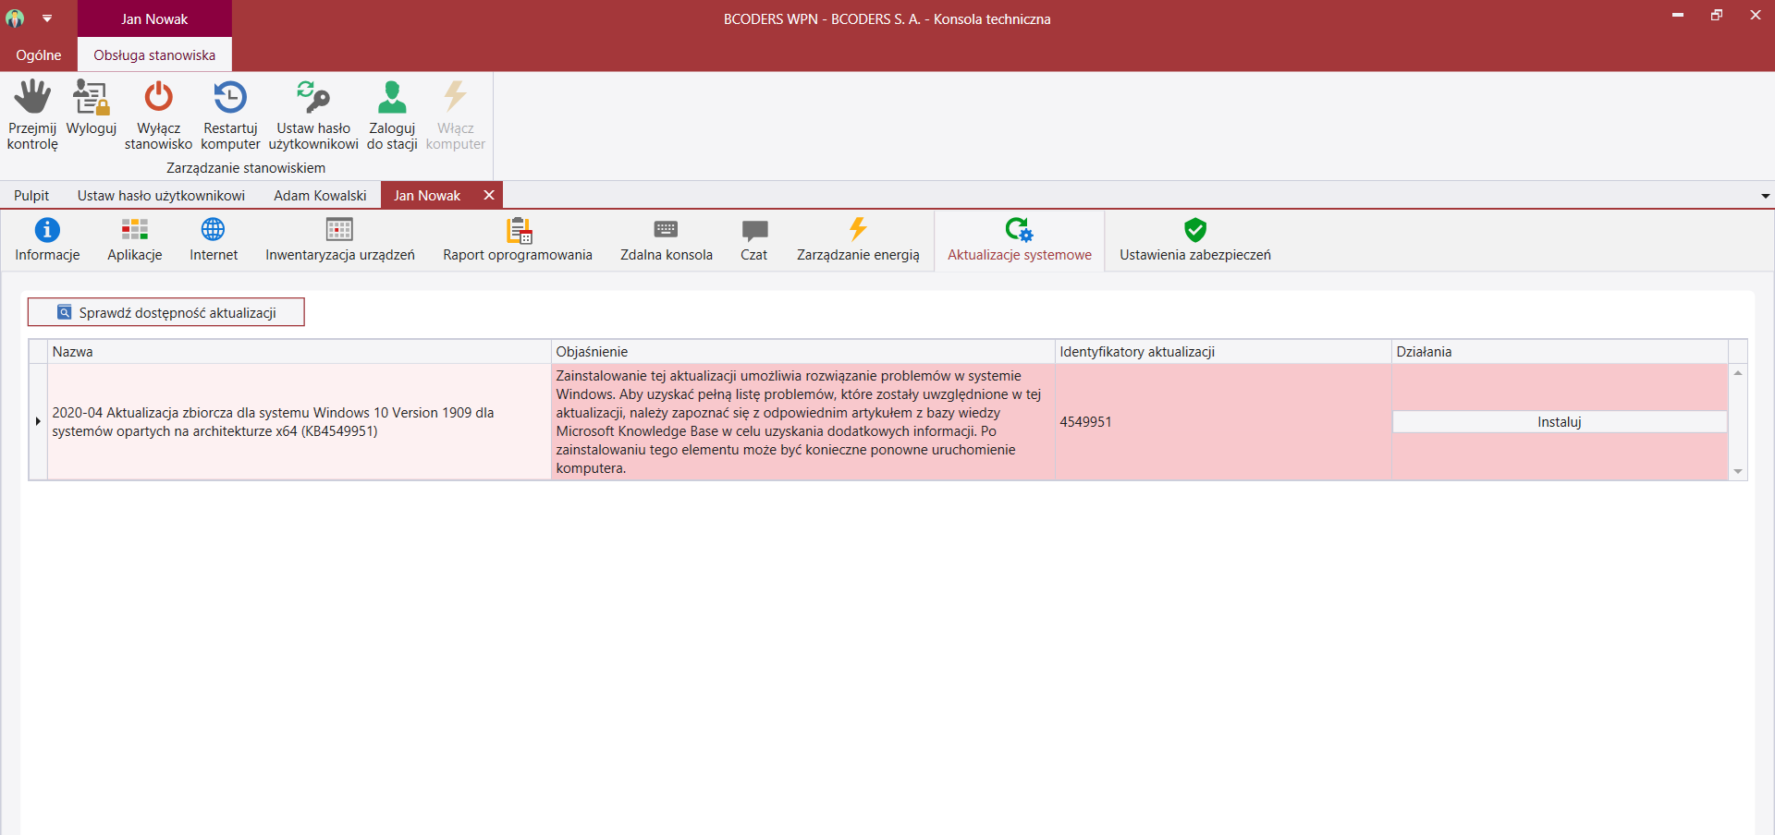This screenshot has height=835, width=1775.
Task: Click the Restartuj komputer icon
Action: [230, 97]
